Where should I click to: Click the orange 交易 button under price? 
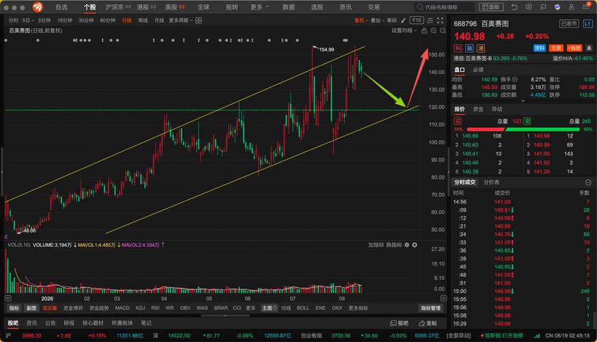coord(556,48)
